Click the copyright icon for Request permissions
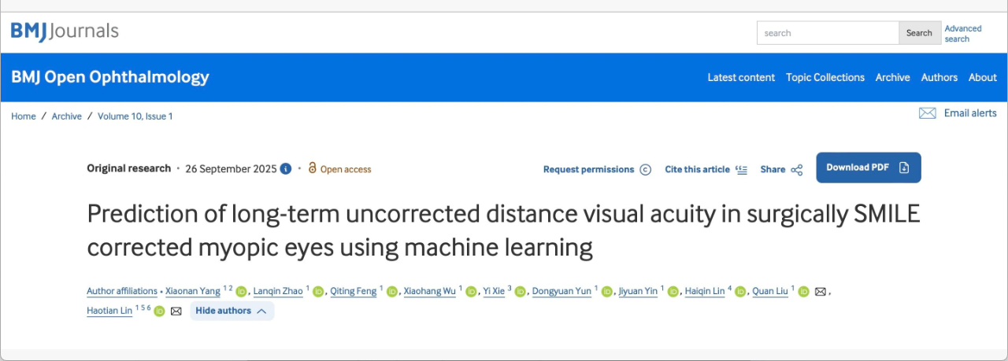1008x361 pixels. (646, 170)
